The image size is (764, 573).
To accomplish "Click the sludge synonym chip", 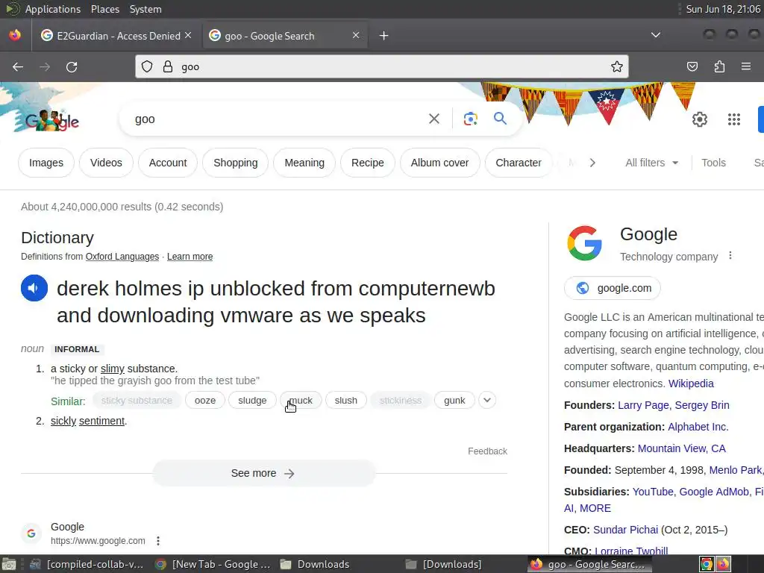I will [252, 400].
